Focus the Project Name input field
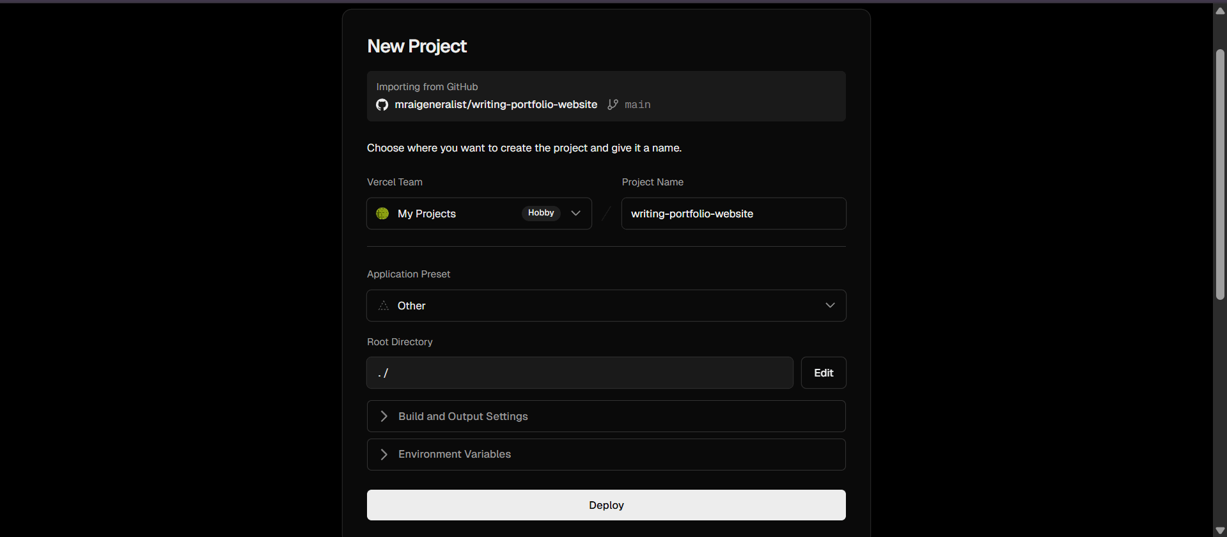The image size is (1227, 537). click(733, 214)
